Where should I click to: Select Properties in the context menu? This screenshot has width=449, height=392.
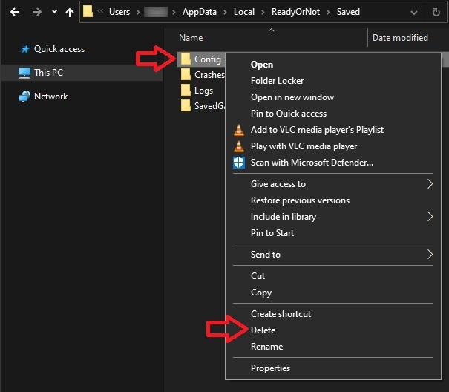pos(270,368)
